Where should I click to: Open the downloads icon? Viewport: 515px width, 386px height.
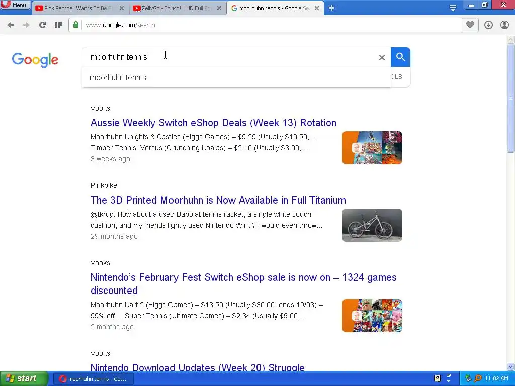pyautogui.click(x=488, y=25)
